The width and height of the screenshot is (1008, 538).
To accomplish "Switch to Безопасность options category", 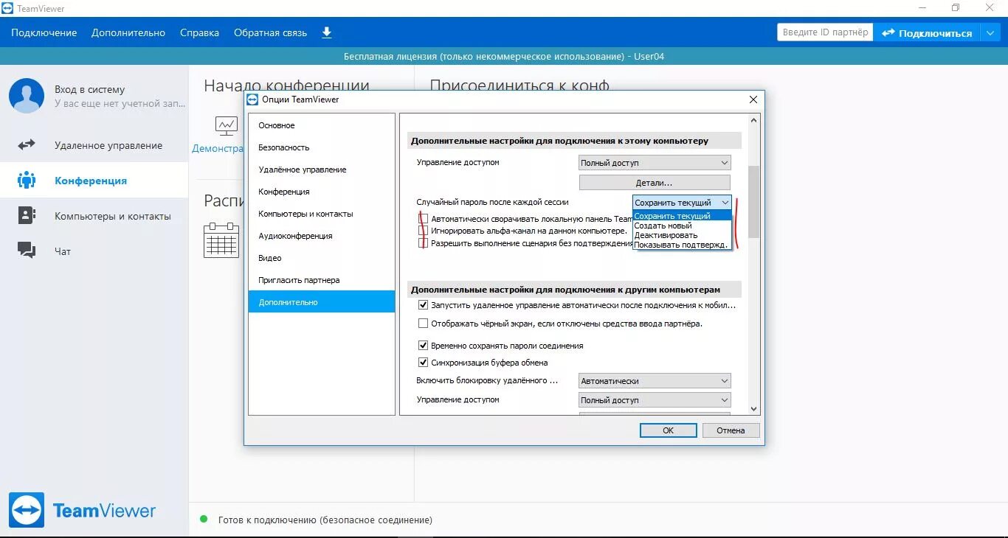I will pos(322,147).
